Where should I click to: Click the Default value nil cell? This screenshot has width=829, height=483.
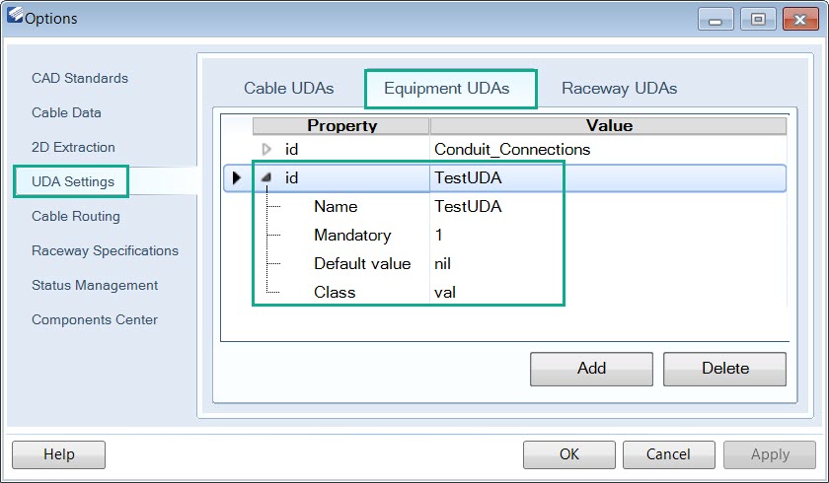click(x=608, y=263)
